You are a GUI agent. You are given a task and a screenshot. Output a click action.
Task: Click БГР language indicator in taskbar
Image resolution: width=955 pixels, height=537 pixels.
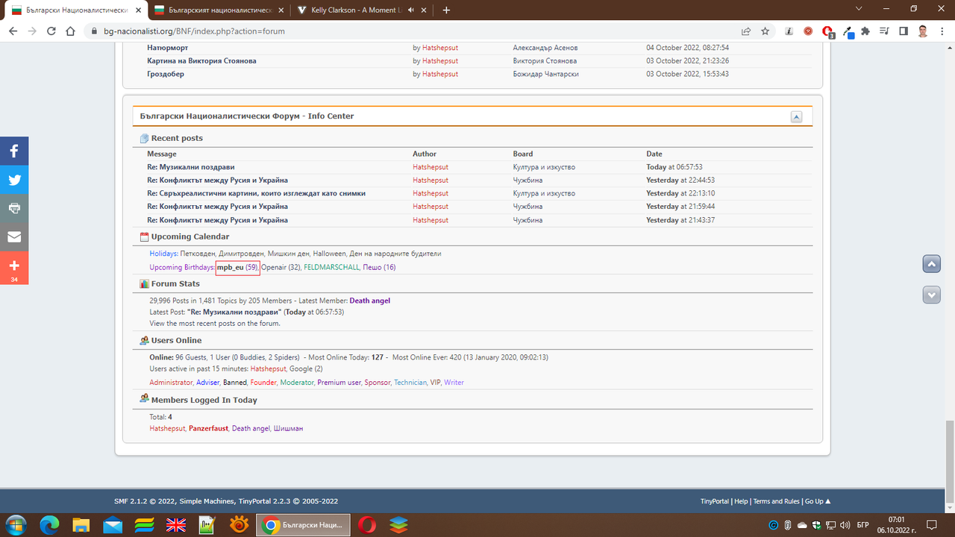coord(863,525)
